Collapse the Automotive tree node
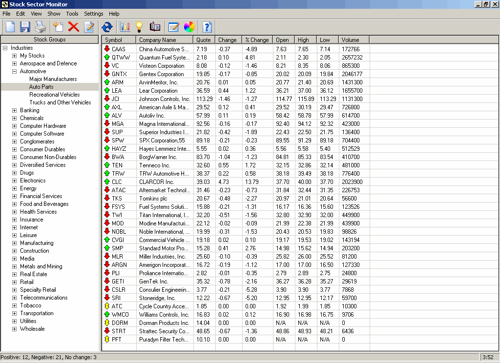 15,71
